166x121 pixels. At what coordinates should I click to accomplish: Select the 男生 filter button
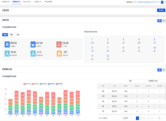click(11, 35)
